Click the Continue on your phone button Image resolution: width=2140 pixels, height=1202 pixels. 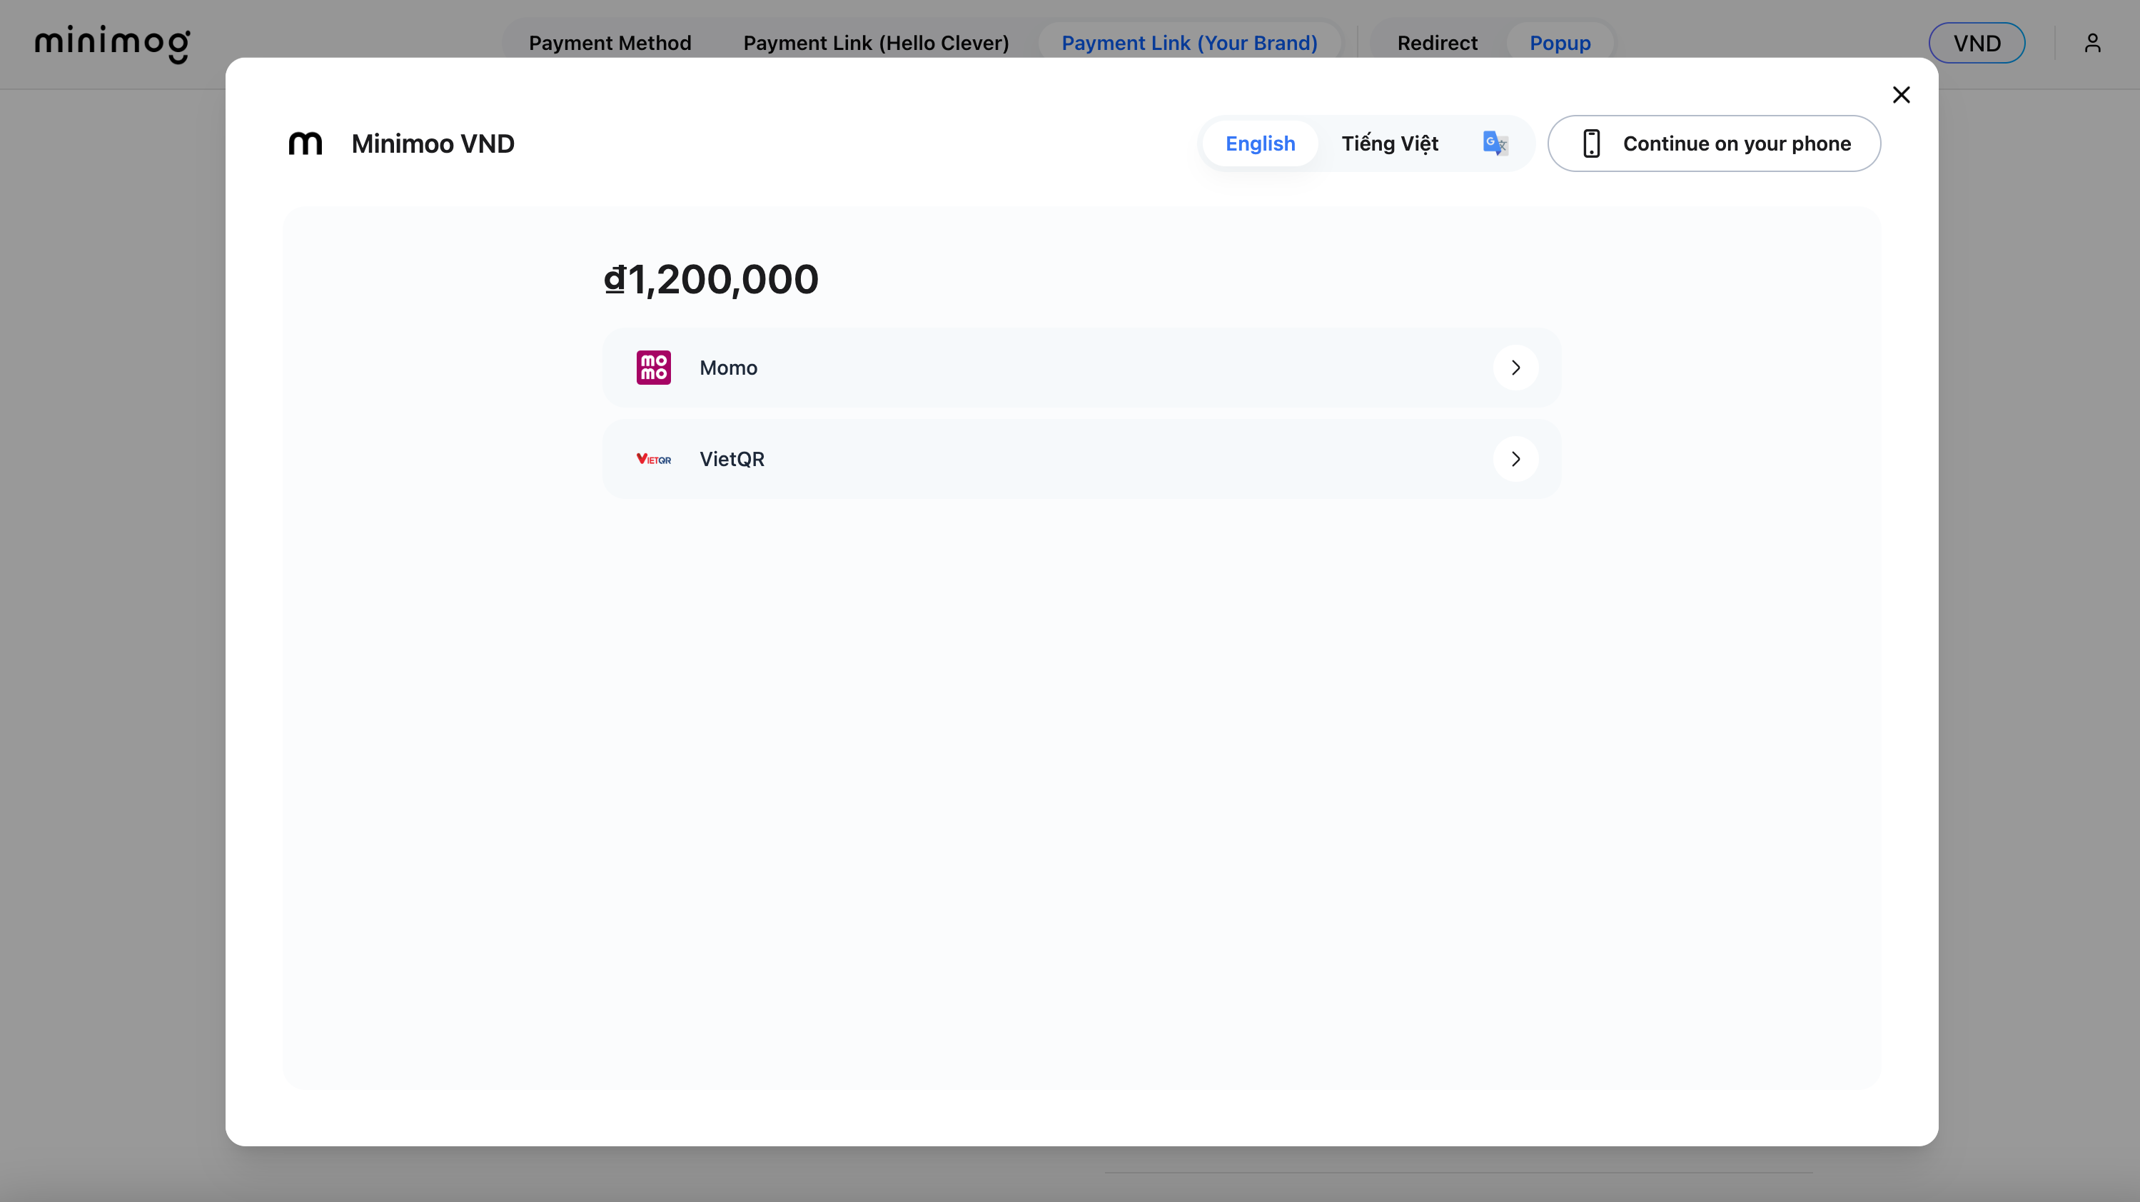point(1714,143)
